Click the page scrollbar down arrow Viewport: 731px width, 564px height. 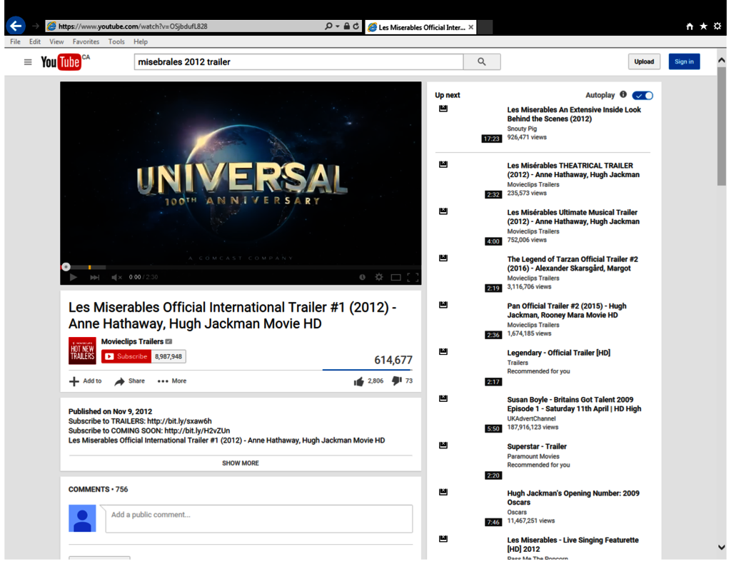coord(721,547)
